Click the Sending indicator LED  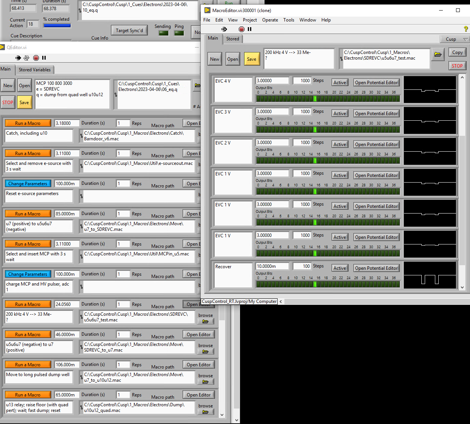pos(163,33)
